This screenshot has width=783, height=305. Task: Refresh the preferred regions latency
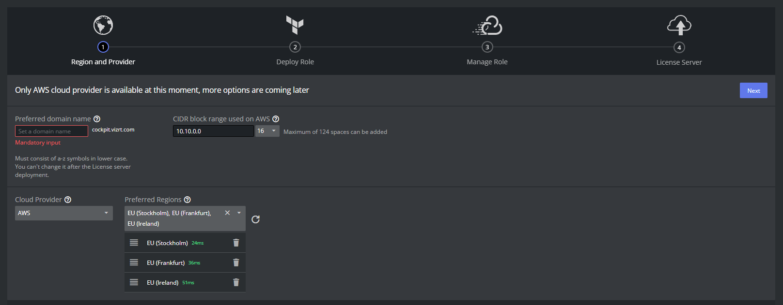256,219
